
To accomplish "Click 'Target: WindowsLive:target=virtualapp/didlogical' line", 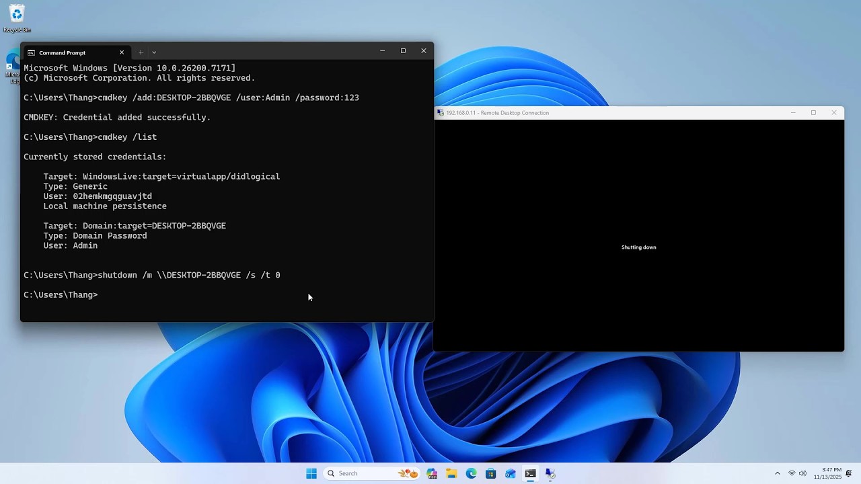I will tap(161, 176).
